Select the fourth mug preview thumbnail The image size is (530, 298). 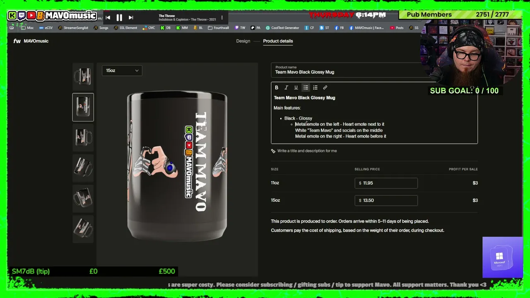(x=83, y=168)
